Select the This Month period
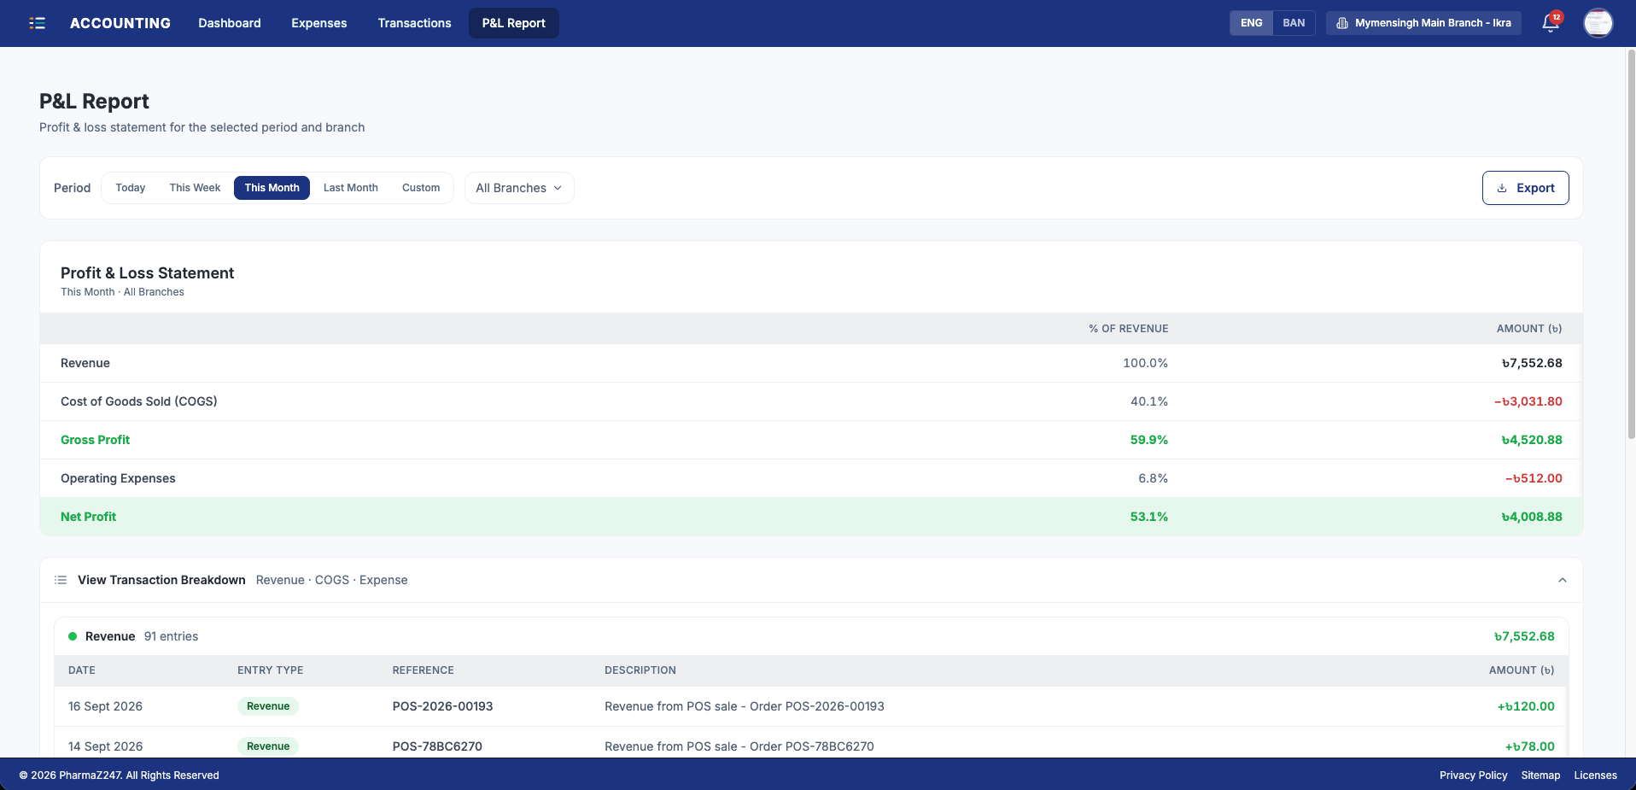Viewport: 1636px width, 790px height. [272, 188]
